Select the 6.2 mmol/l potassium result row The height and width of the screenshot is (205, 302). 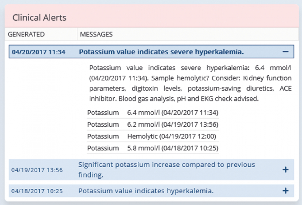[173, 124]
